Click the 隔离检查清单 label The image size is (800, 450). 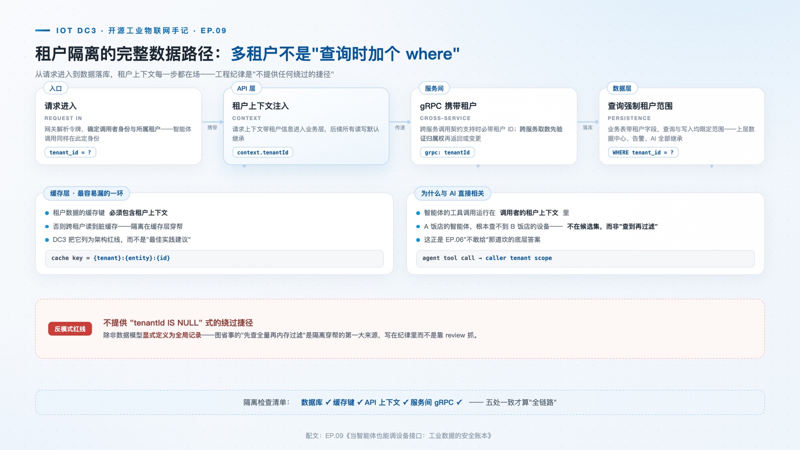[266, 402]
